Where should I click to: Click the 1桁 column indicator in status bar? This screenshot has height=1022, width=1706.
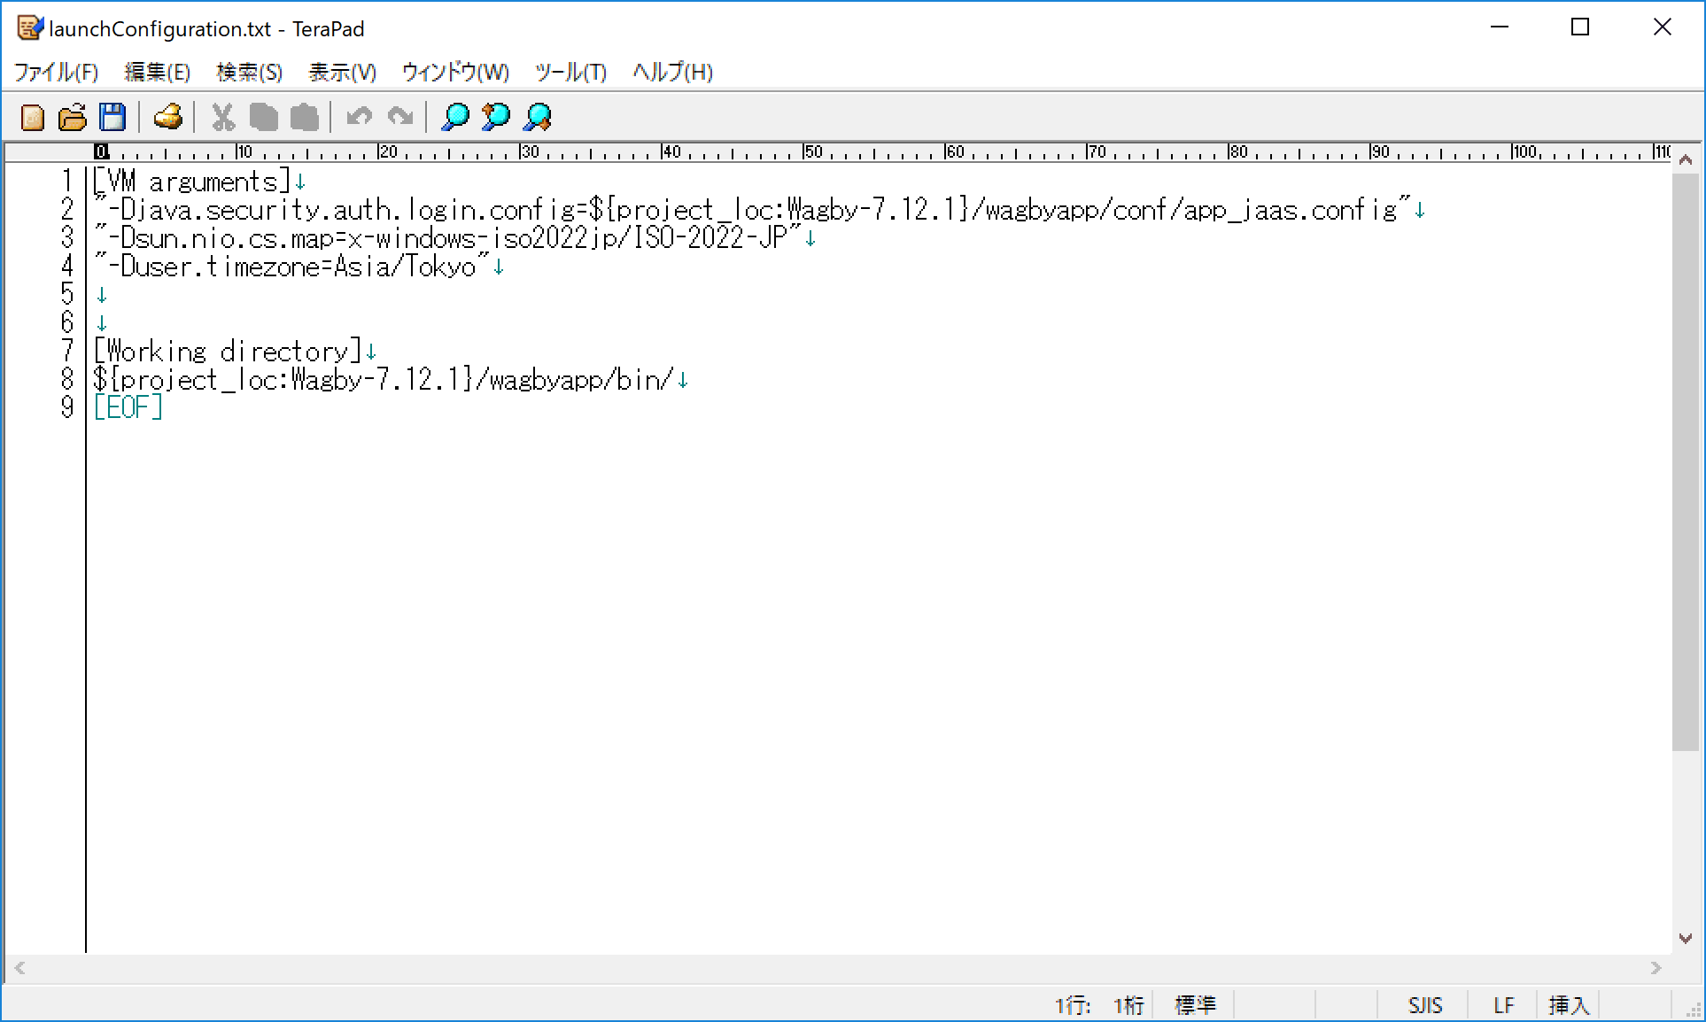(x=1129, y=1005)
